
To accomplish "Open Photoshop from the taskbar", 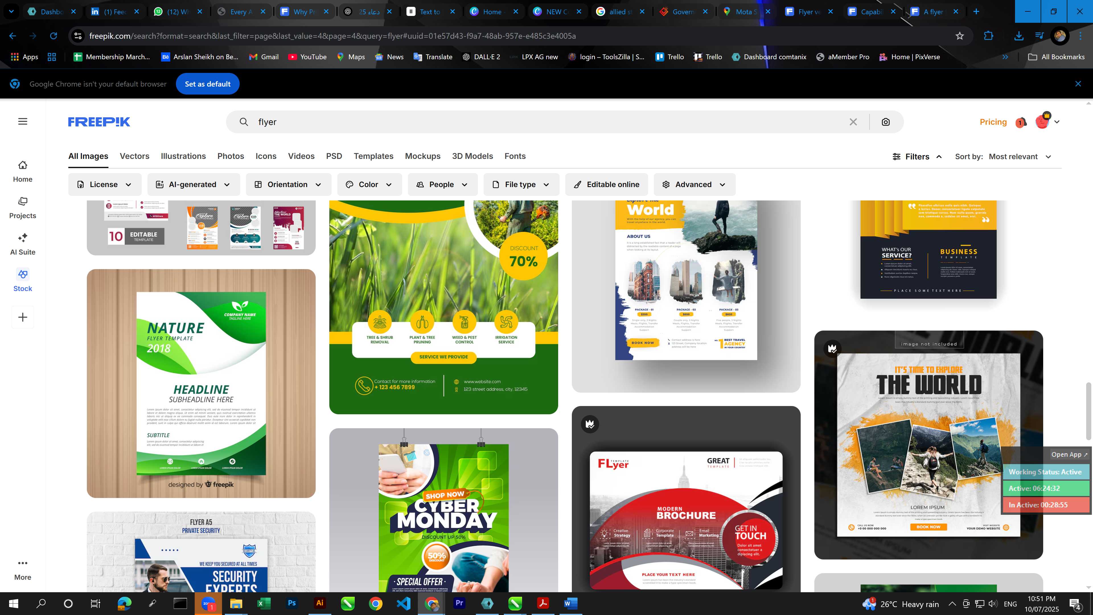I will click(x=291, y=603).
